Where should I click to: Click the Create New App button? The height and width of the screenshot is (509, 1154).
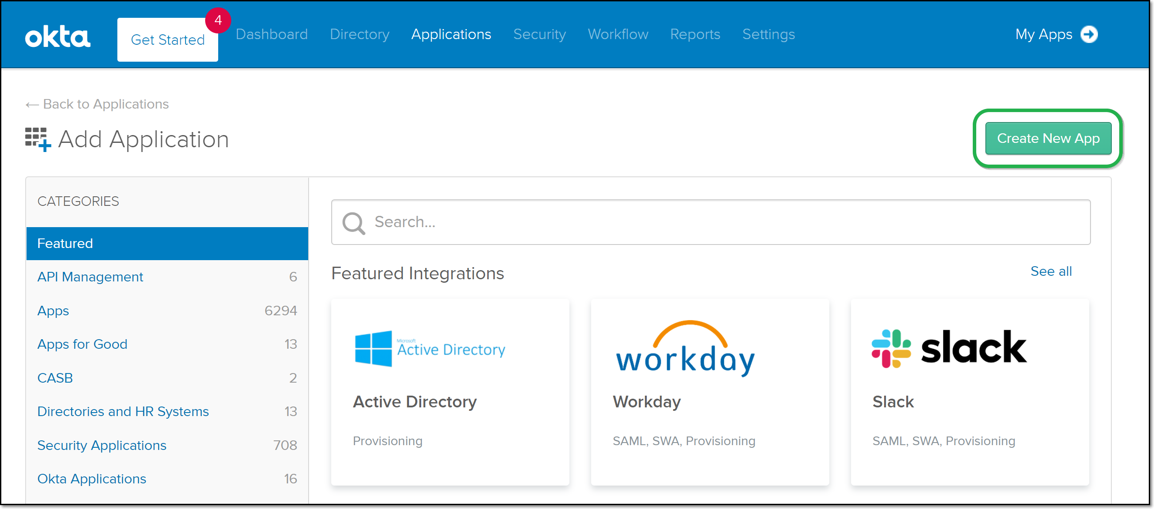(x=1048, y=139)
